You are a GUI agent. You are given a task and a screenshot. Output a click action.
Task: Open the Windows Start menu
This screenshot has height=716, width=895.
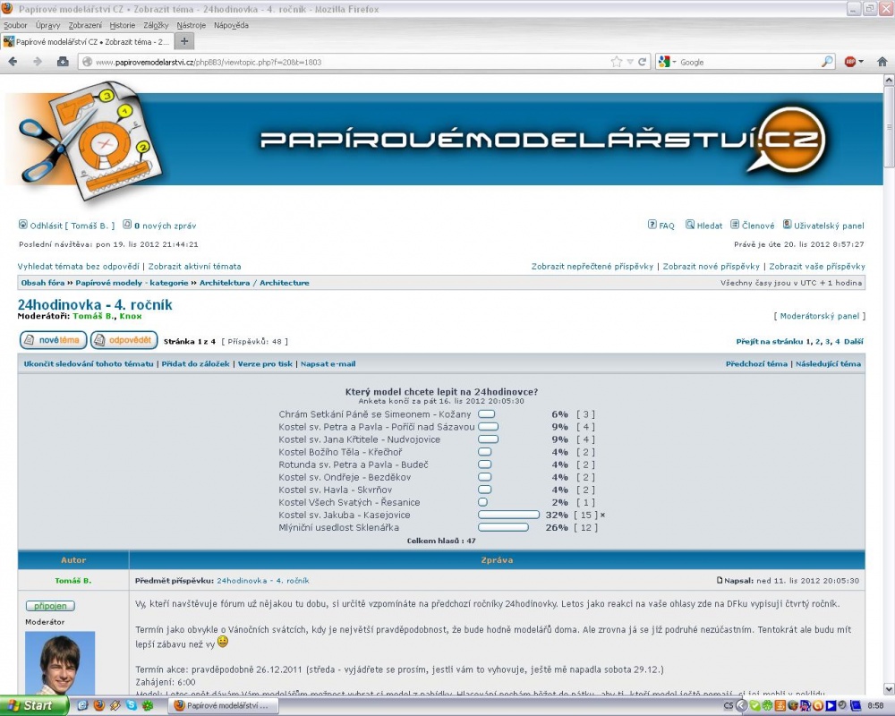coord(34,706)
